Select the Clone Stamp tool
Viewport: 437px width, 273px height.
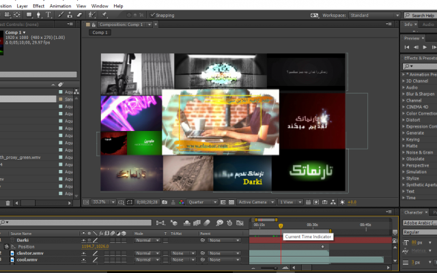tap(70, 15)
